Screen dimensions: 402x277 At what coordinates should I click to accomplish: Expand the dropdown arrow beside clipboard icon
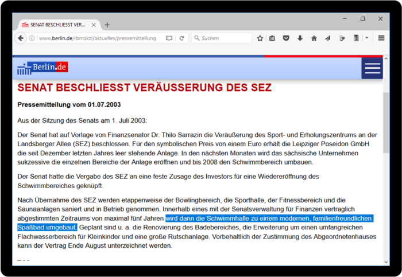[366, 38]
